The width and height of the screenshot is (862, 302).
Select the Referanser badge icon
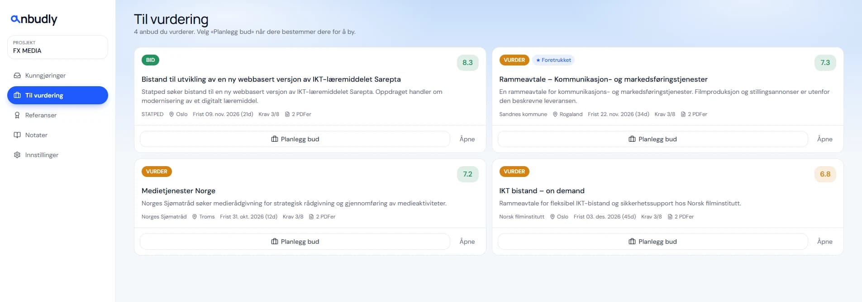point(17,115)
